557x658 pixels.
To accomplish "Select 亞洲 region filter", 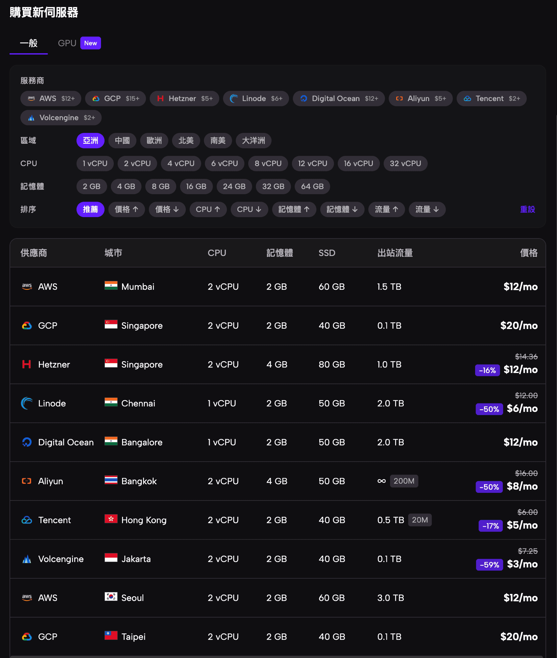I will tap(90, 141).
